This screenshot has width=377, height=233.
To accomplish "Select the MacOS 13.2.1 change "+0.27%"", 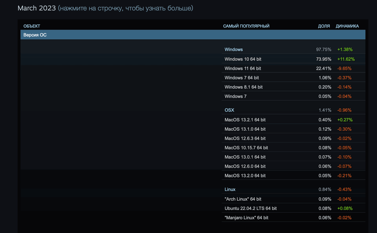I will coord(345,120).
